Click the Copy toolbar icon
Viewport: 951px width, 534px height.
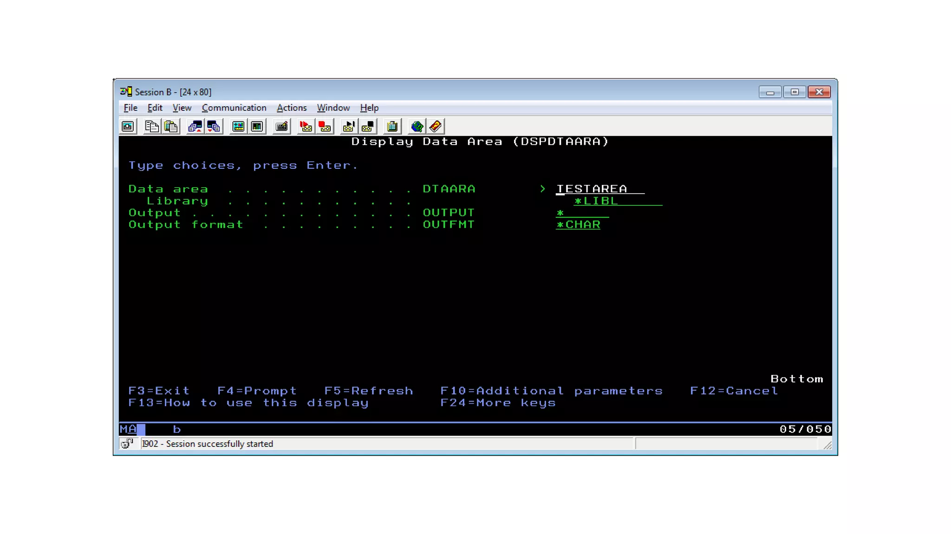151,126
